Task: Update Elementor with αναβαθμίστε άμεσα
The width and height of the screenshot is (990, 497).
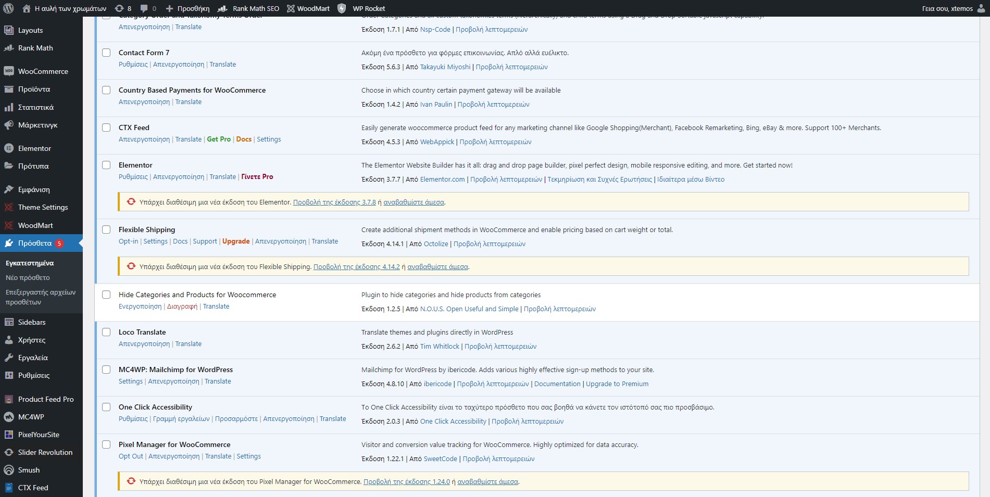Action: [413, 202]
